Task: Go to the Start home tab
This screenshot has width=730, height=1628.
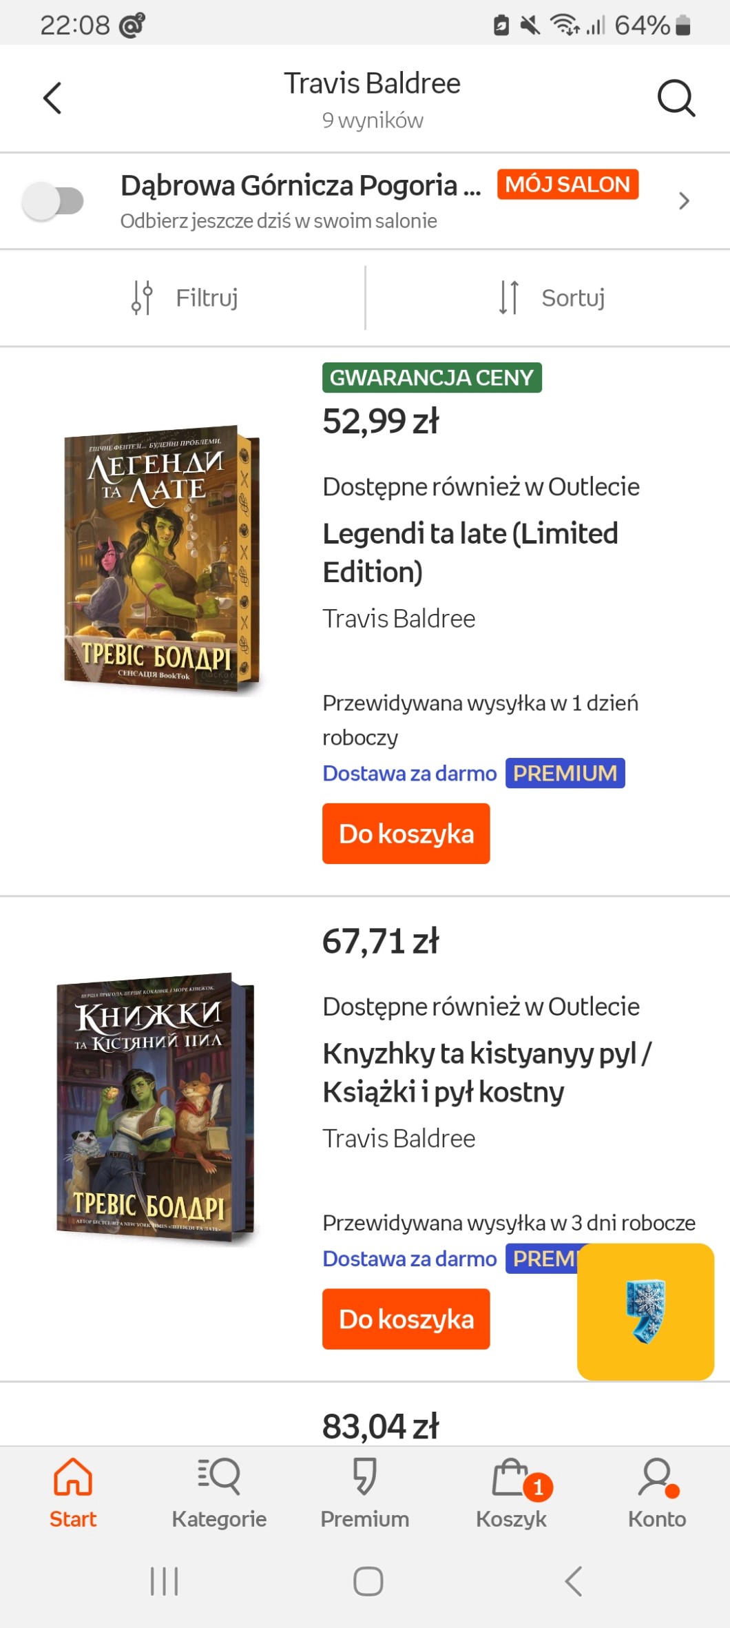Action: 73,1492
